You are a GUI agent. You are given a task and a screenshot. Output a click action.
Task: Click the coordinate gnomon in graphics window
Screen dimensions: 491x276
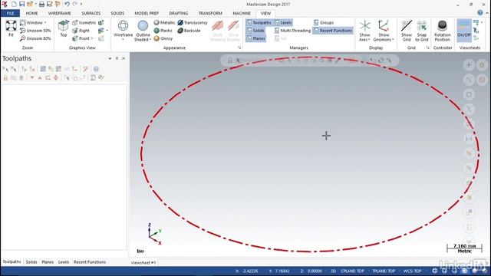[x=154, y=234]
